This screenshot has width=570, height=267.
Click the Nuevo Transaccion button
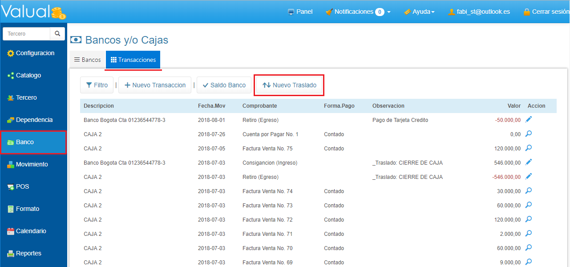click(x=155, y=85)
